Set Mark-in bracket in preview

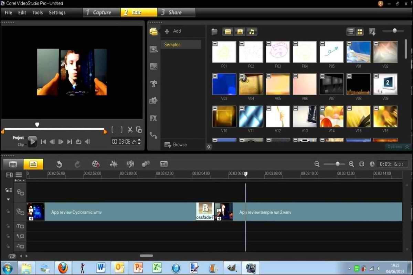coord(113,130)
